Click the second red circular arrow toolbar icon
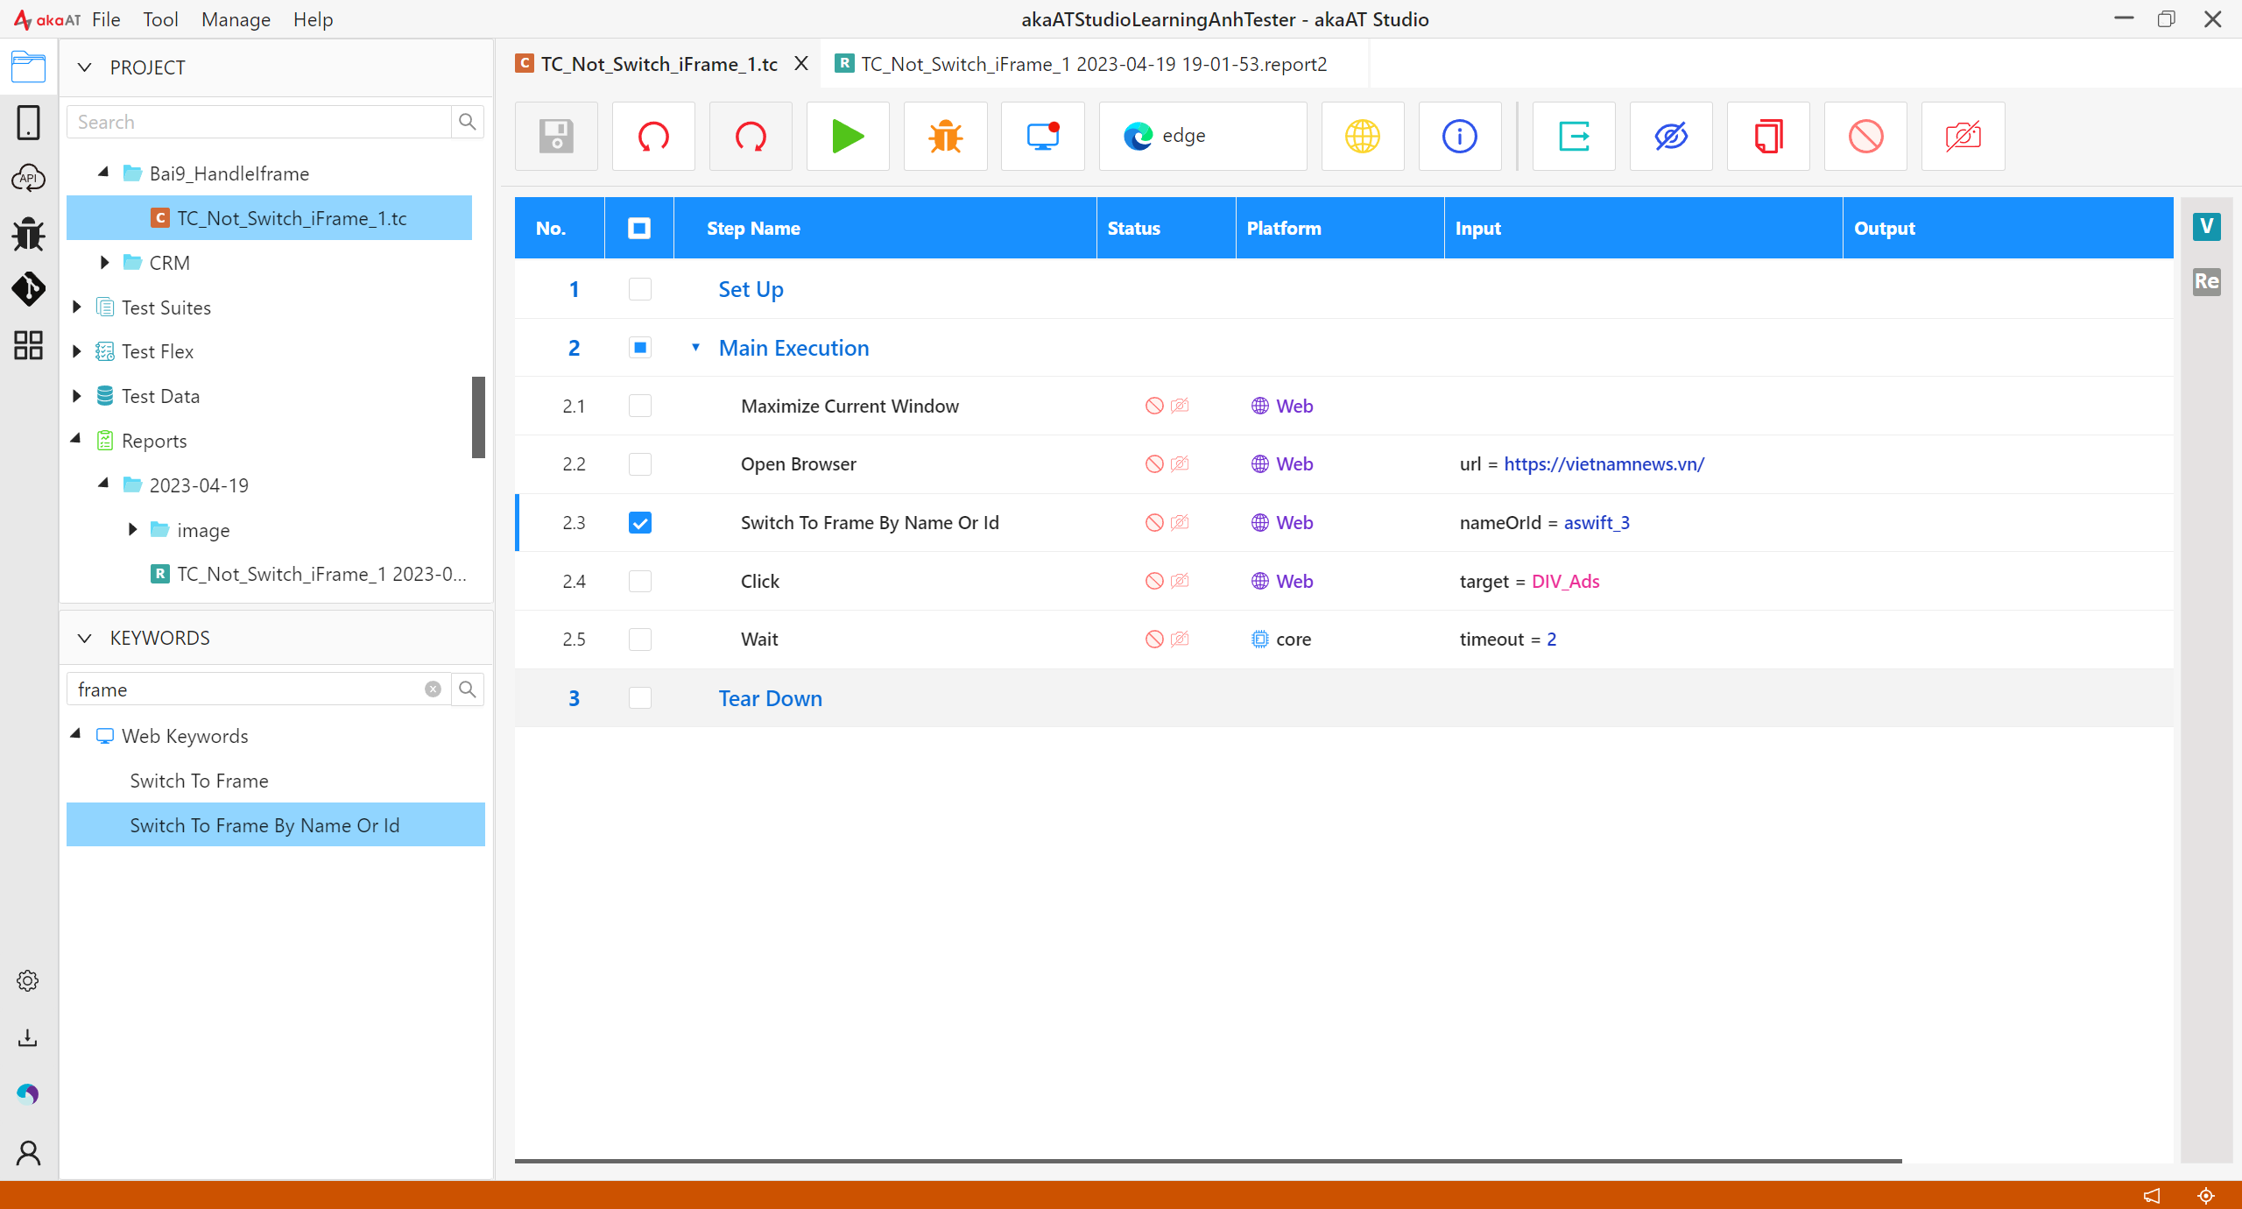This screenshot has height=1209, width=2242. tap(751, 136)
